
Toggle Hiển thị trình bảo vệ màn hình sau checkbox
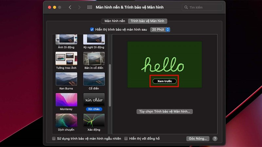pos(92,30)
